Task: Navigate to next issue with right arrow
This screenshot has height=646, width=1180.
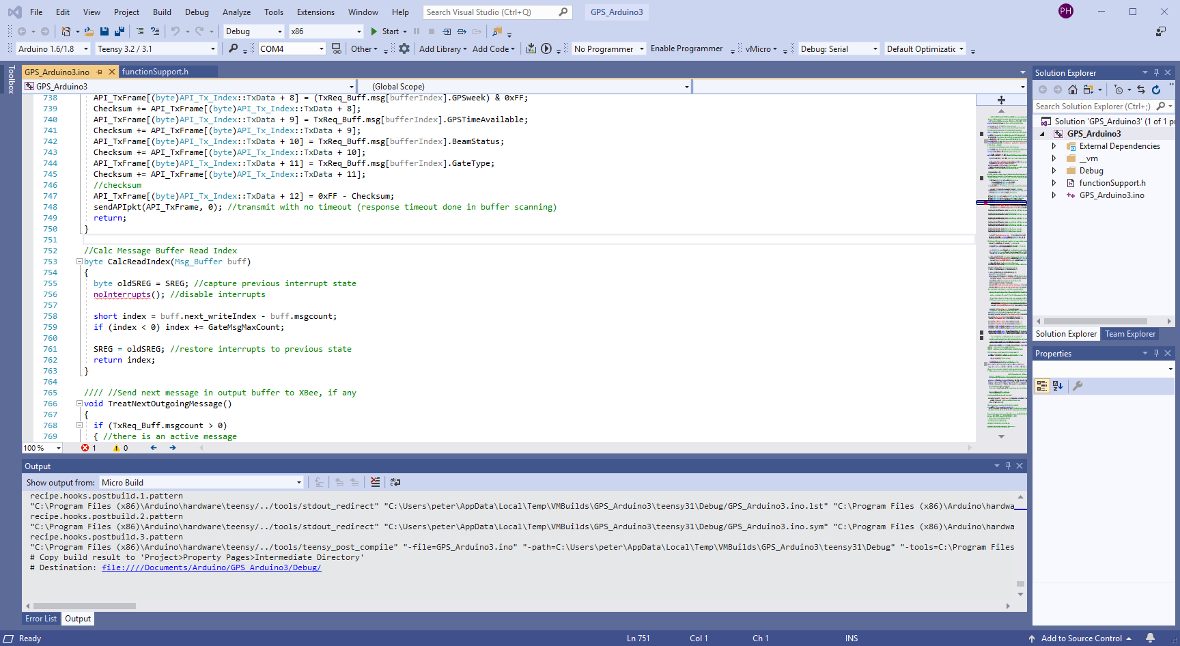Action: pyautogui.click(x=173, y=448)
